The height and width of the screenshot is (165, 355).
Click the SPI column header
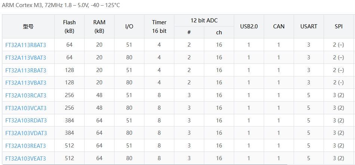[x=339, y=27]
